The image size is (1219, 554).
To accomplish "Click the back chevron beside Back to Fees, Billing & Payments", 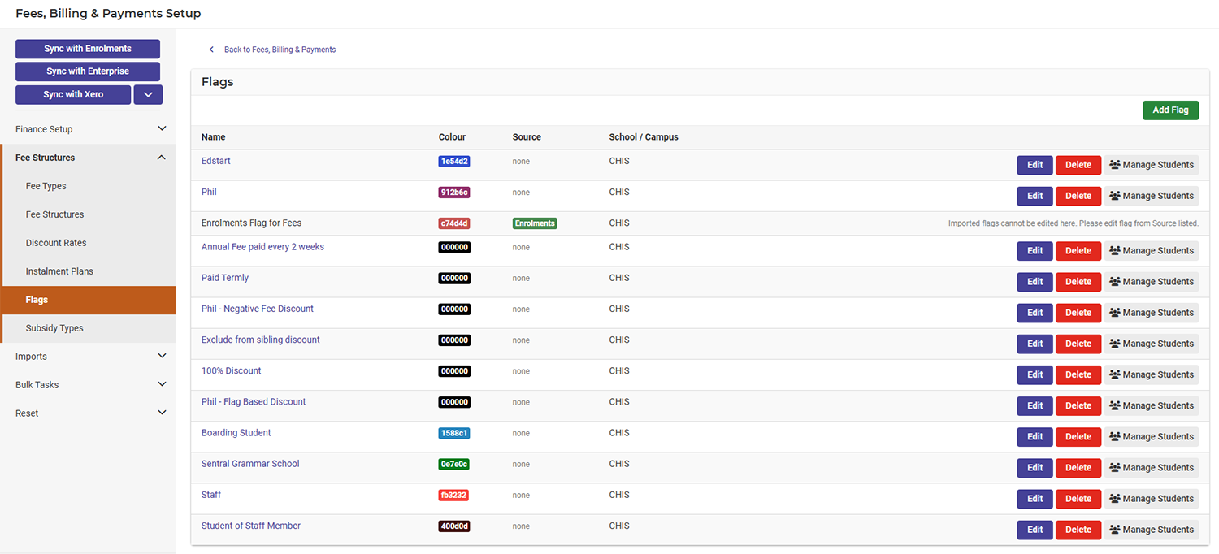I will click(211, 49).
